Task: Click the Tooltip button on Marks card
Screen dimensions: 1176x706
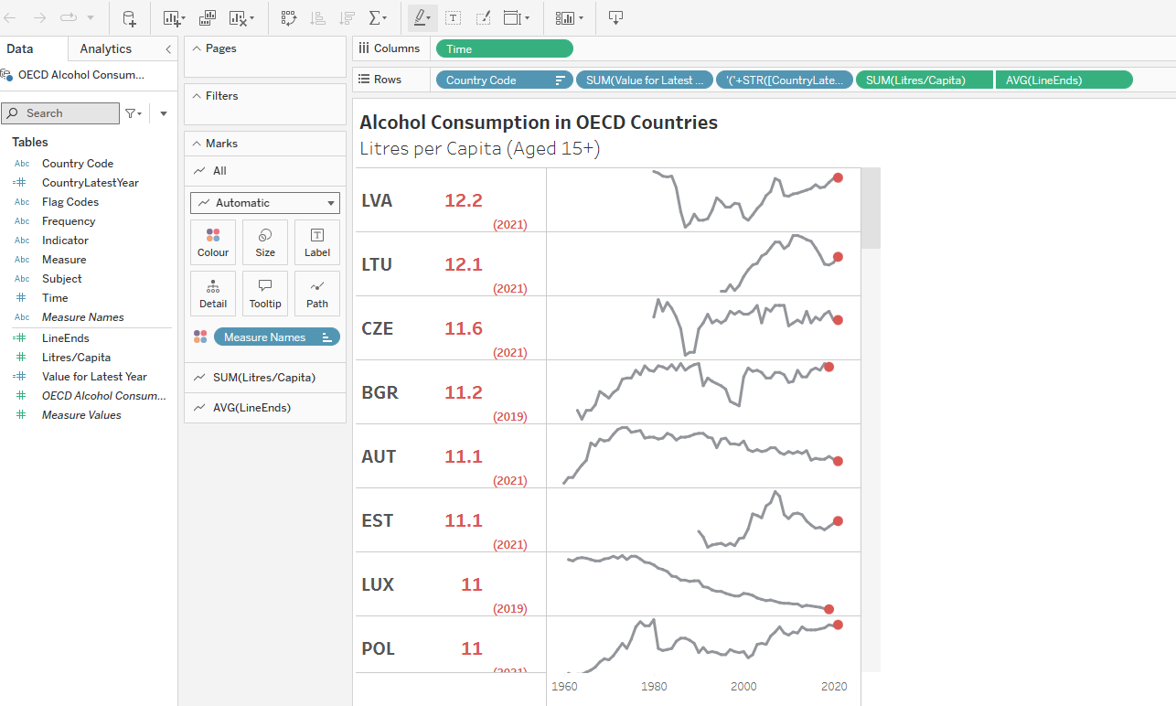Action: [x=265, y=294]
